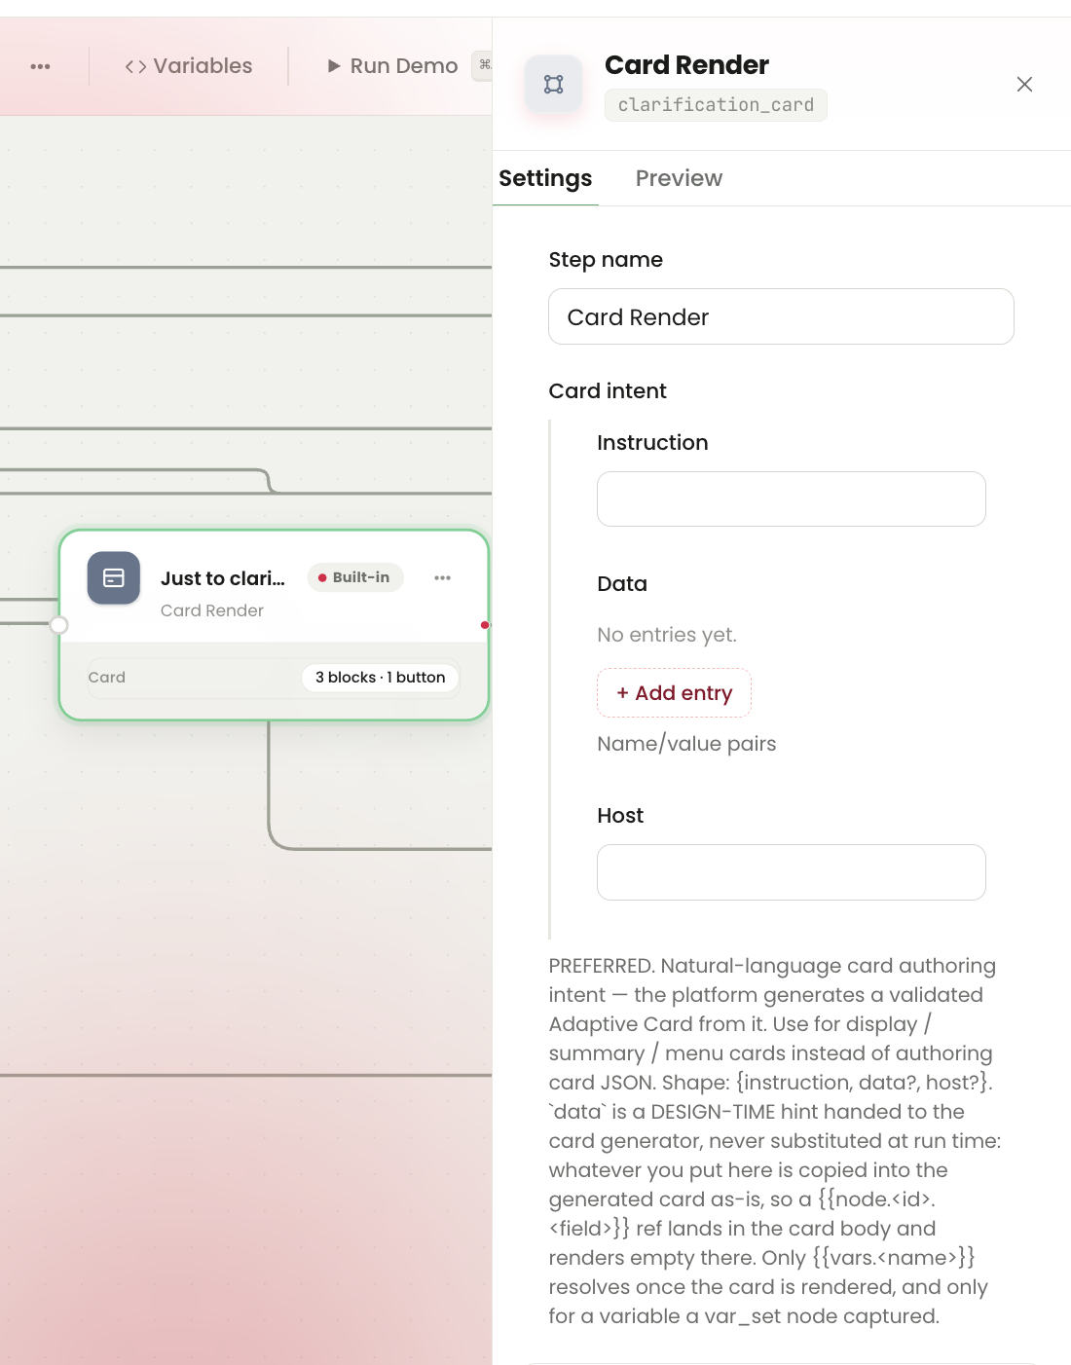Open the Variables panel
The height and width of the screenshot is (1365, 1071).
point(189,66)
